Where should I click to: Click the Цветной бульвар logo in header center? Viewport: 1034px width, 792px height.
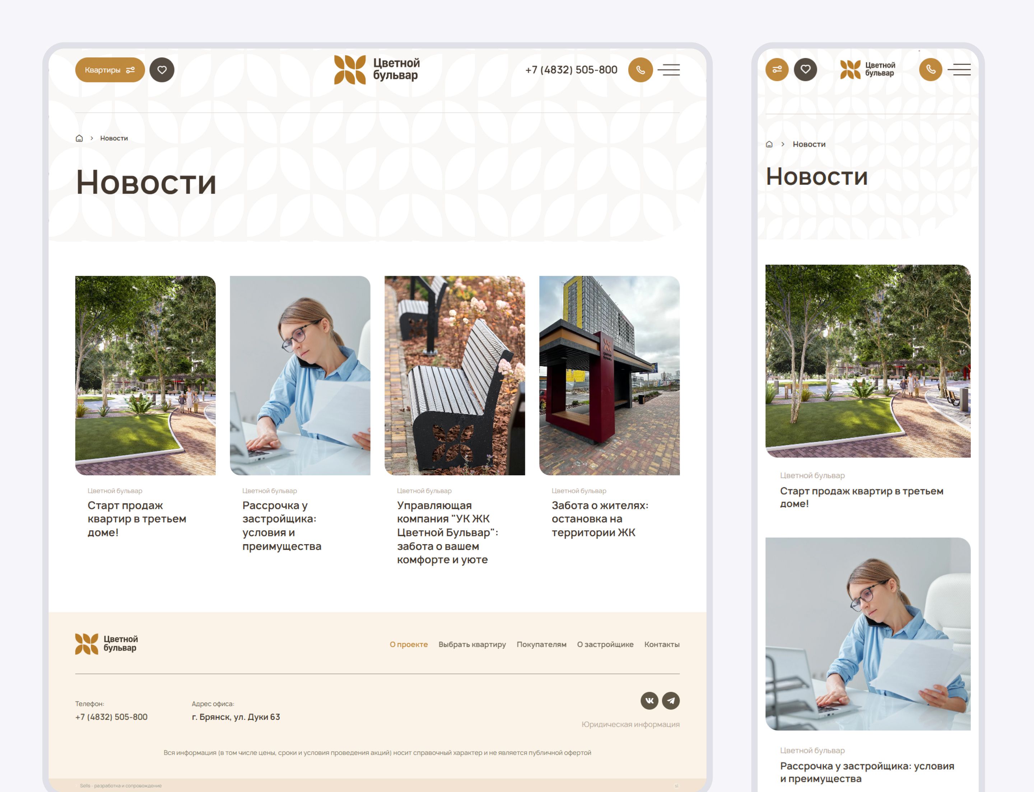click(377, 70)
